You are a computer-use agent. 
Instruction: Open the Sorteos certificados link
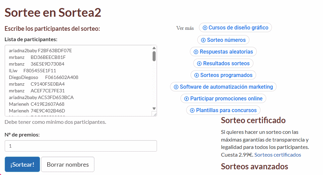[278, 155]
